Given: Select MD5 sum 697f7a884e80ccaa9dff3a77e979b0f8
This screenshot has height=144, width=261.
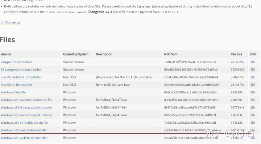Looking at the screenshot, I should click(x=190, y=107).
